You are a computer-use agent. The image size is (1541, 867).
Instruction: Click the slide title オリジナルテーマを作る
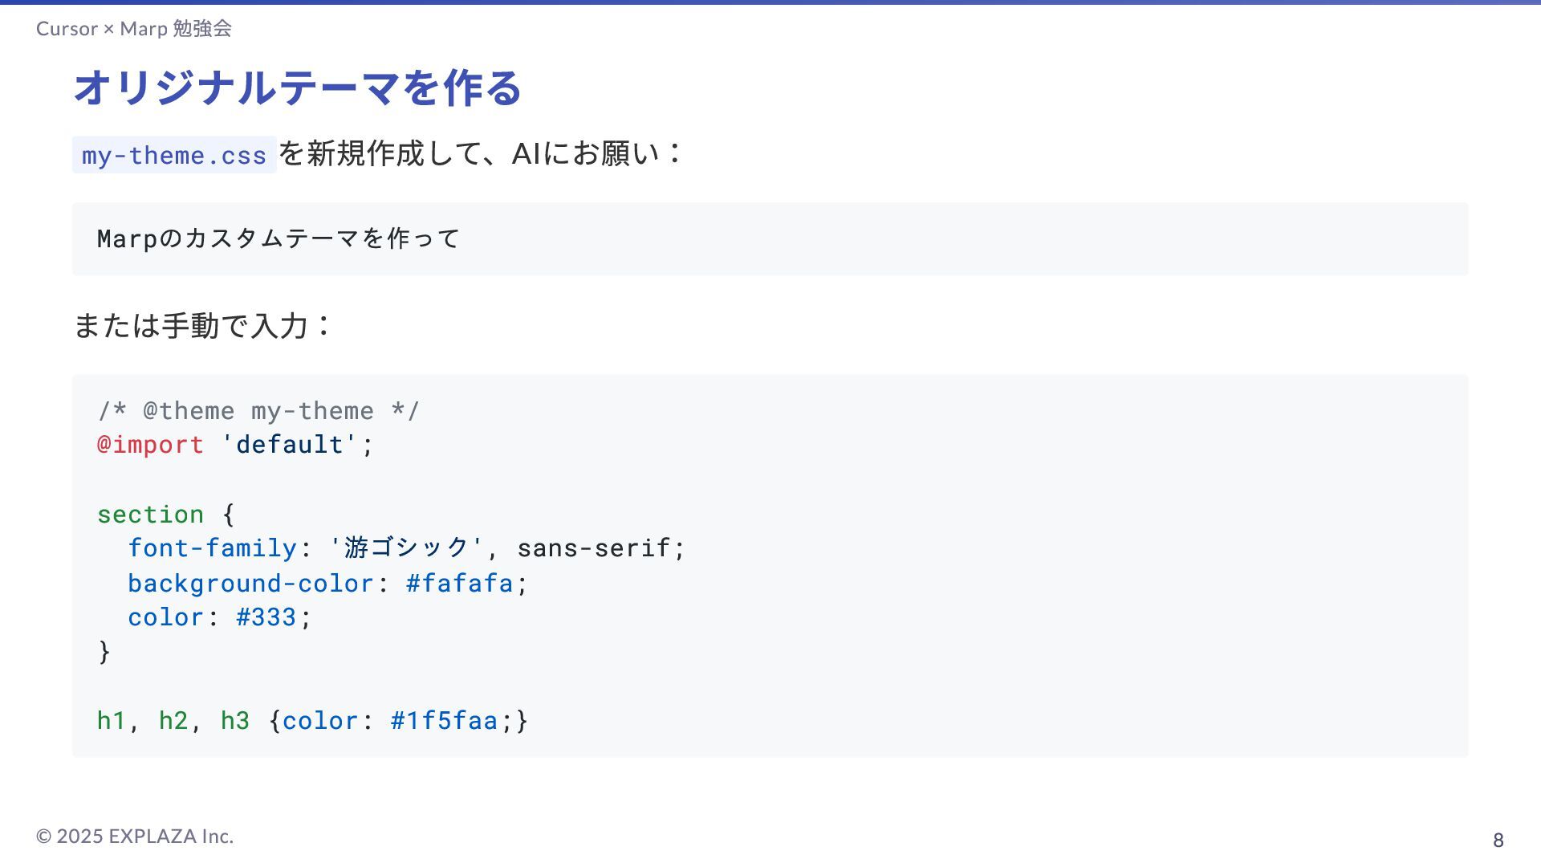[297, 88]
